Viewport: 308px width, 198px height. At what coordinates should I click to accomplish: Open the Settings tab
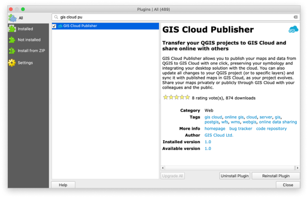point(28,63)
